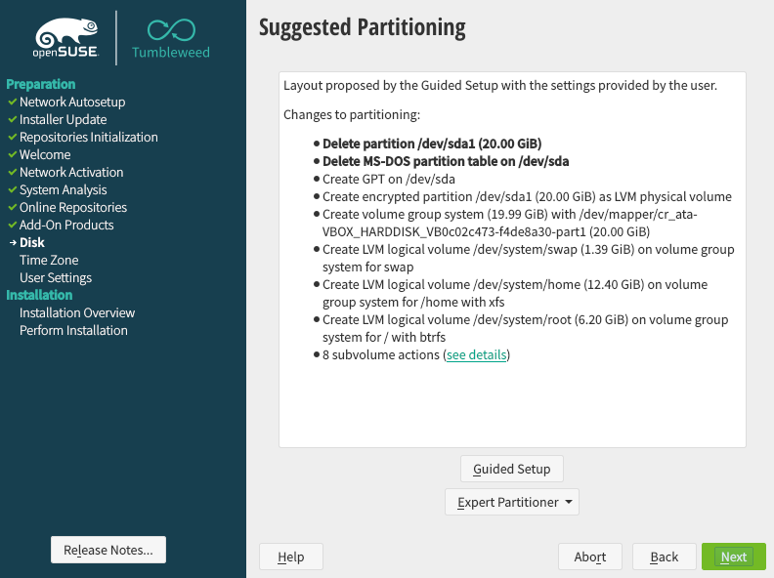Abort the installation
The height and width of the screenshot is (578, 774).
[x=590, y=557]
